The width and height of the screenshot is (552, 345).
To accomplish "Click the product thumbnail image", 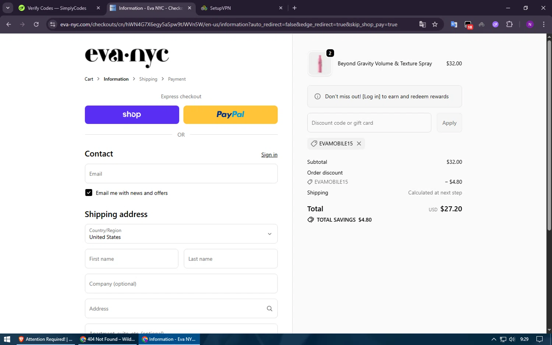I will click(x=320, y=64).
